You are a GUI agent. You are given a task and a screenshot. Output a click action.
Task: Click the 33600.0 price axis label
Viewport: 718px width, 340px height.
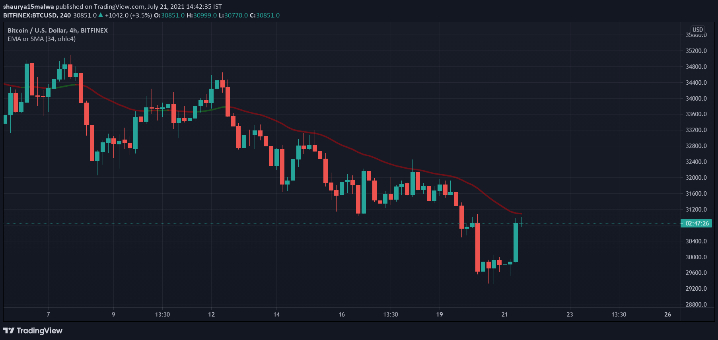(696, 114)
